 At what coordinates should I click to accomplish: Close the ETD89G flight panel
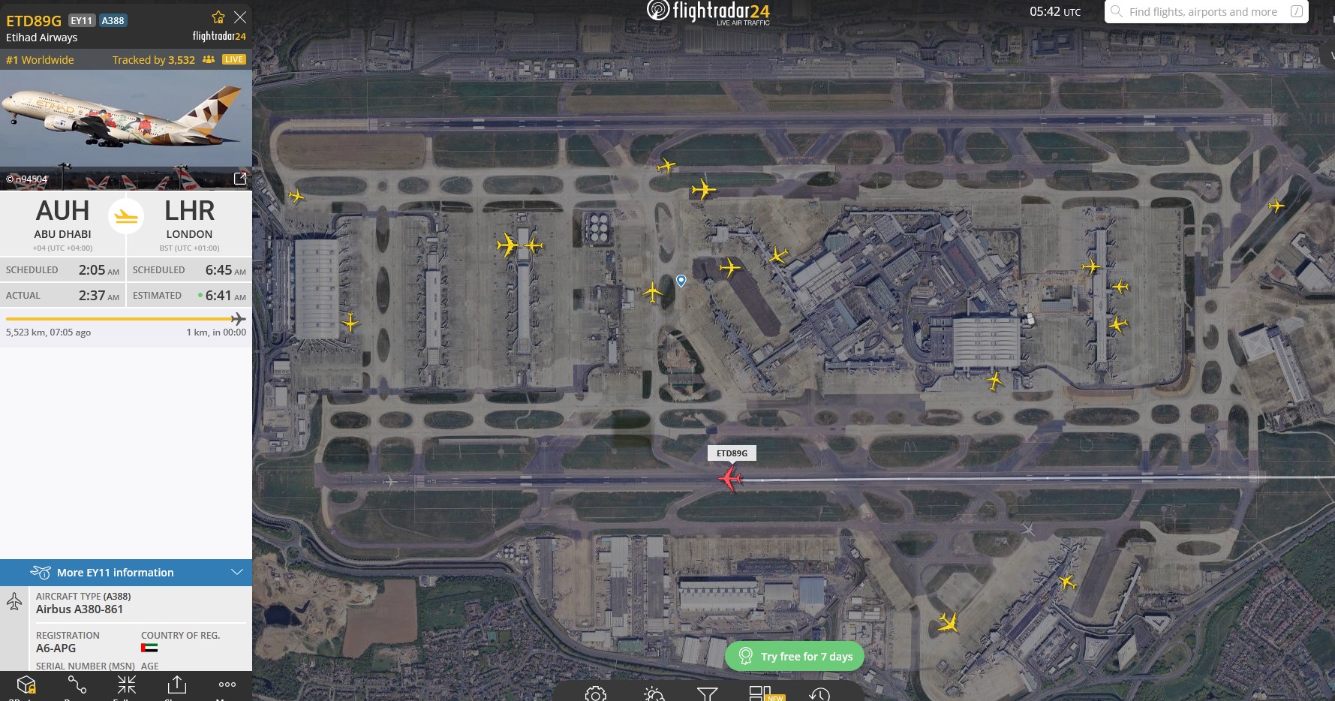click(x=240, y=17)
